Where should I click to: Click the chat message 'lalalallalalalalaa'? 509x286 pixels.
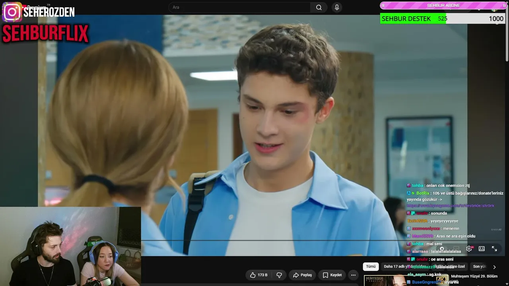[446, 251]
